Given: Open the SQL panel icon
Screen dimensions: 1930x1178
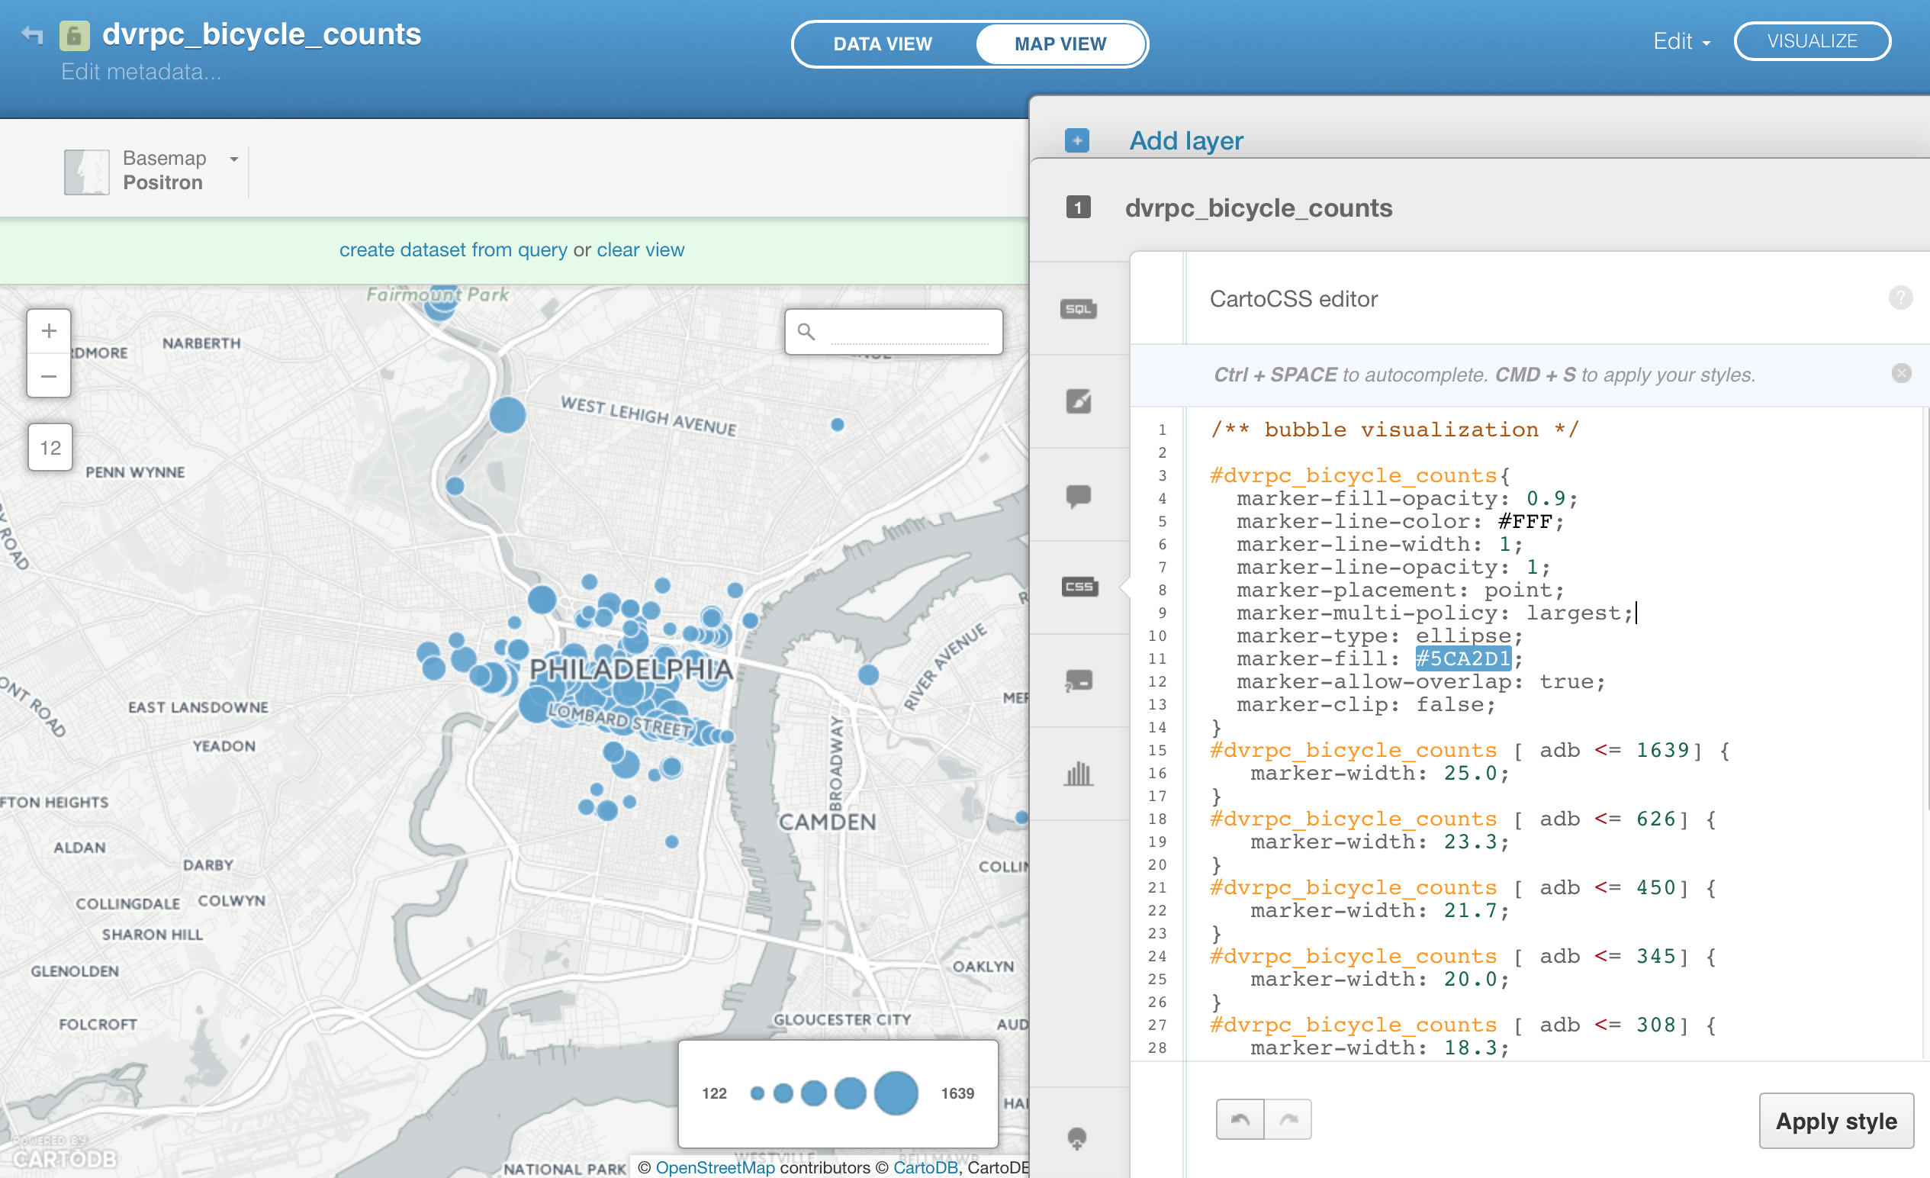Looking at the screenshot, I should [x=1079, y=308].
